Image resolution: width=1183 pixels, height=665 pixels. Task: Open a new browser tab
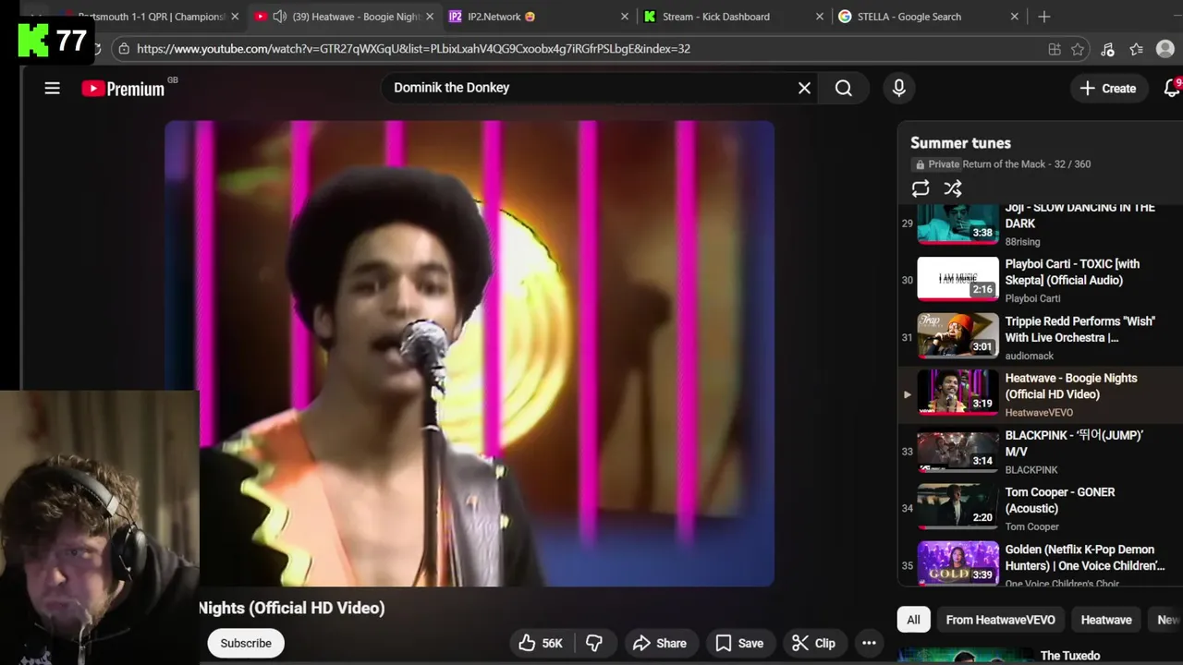1044,17
